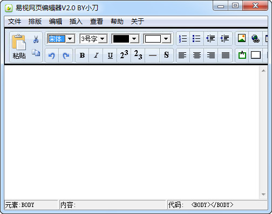Insert a horizontal line
Screen dimensions: 272x214
pos(153,56)
